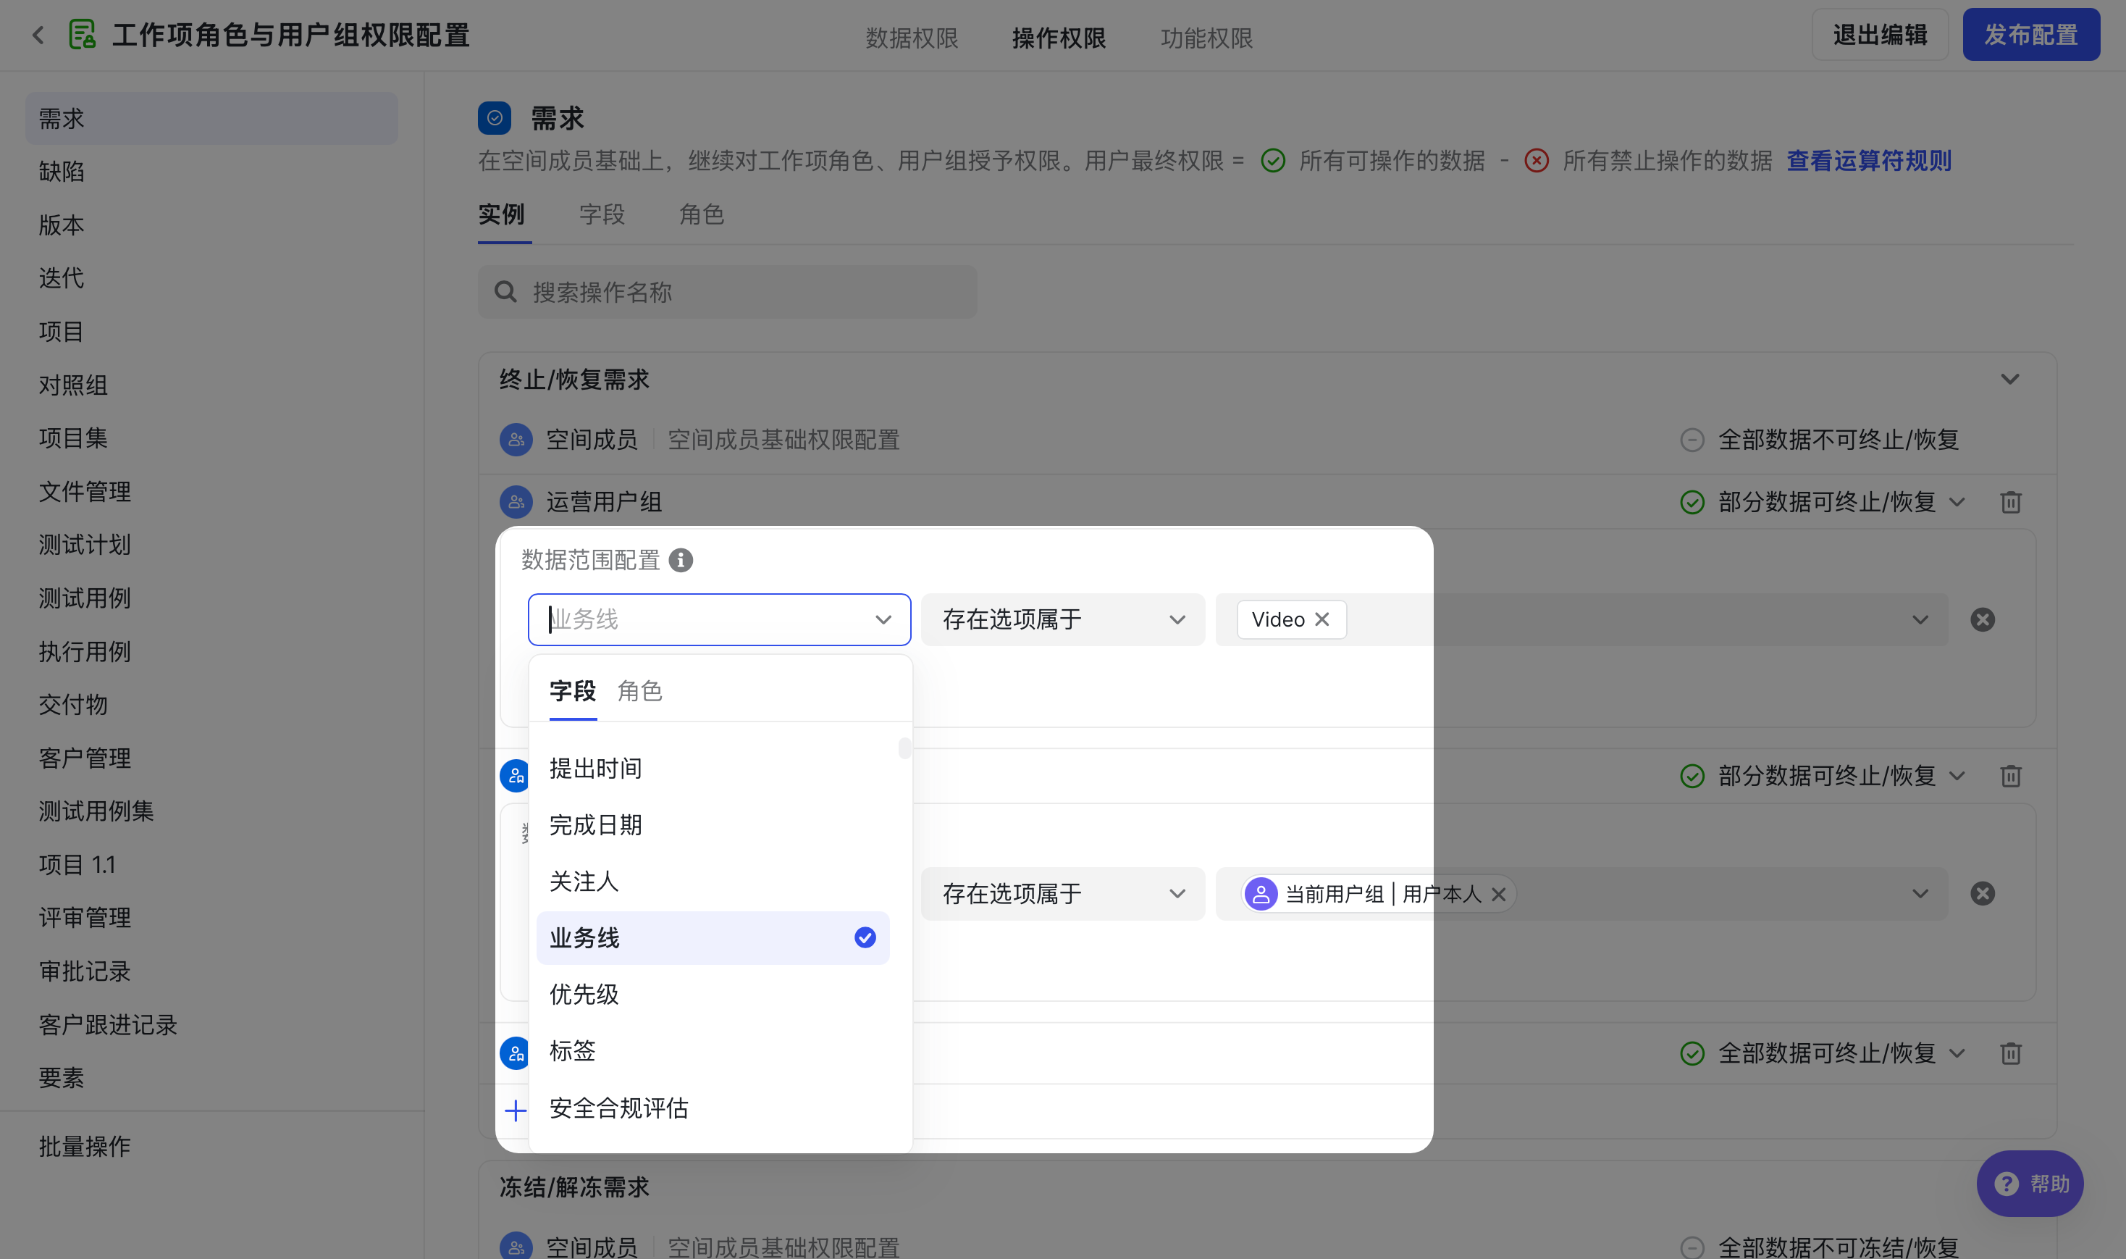Open 测试计划 in the sidebar
The height and width of the screenshot is (1259, 2126).
(211, 545)
